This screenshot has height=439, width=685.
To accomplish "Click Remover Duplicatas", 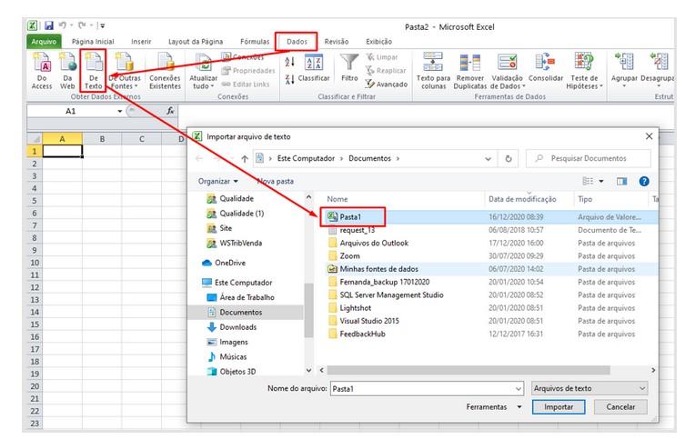I will [470, 71].
